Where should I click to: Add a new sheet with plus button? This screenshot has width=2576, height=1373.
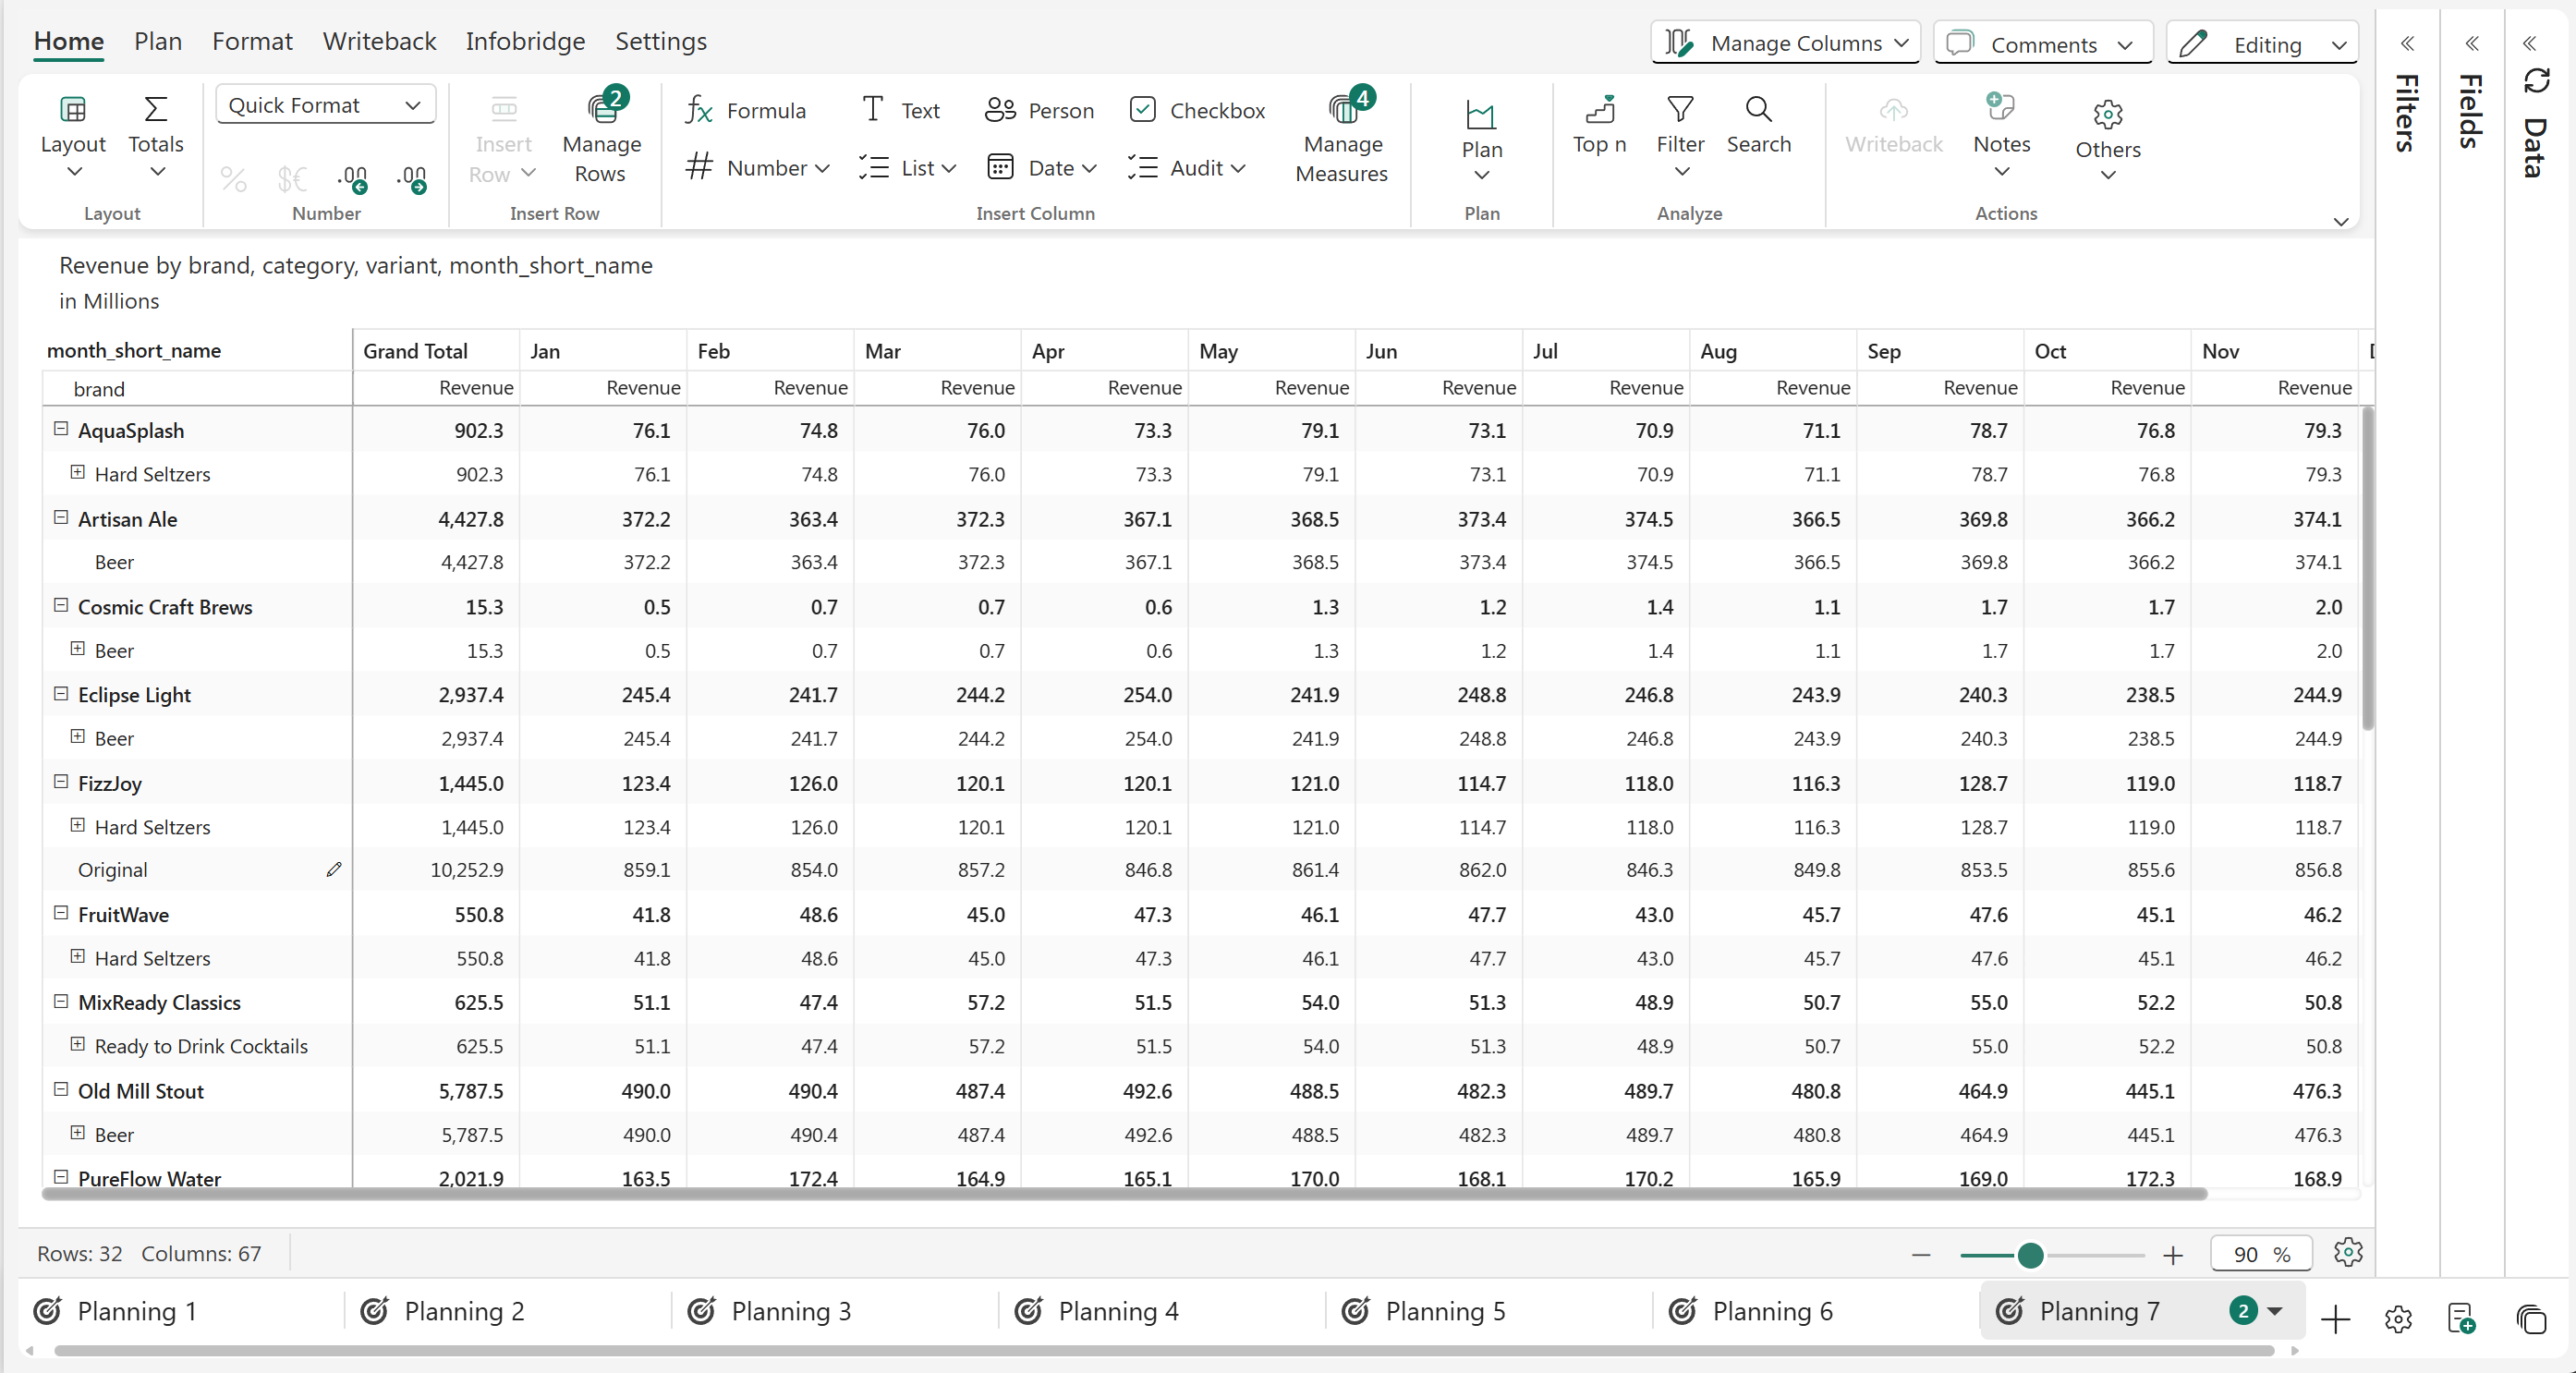click(x=2335, y=1319)
